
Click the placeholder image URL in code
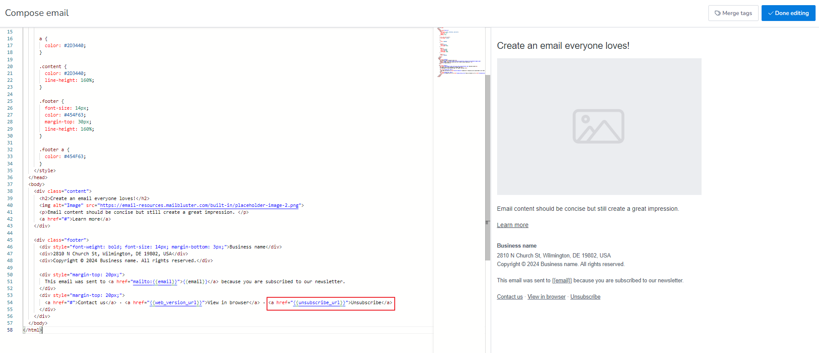click(199, 205)
